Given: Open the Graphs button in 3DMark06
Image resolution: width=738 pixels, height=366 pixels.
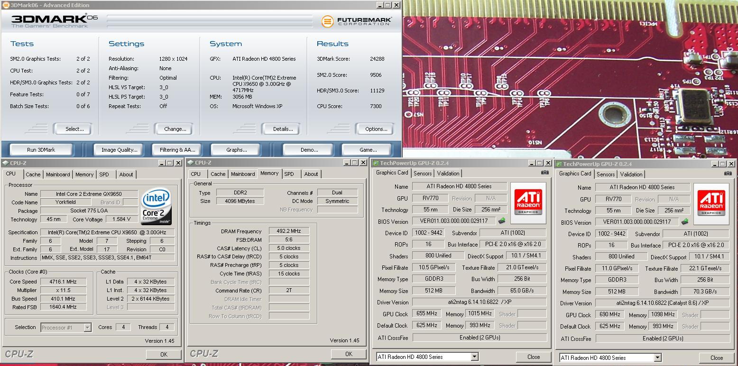Looking at the screenshot, I should click(x=236, y=150).
